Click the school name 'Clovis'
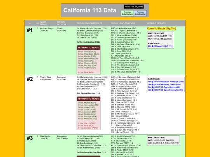The image size is (210, 157). [x=59, y=28]
